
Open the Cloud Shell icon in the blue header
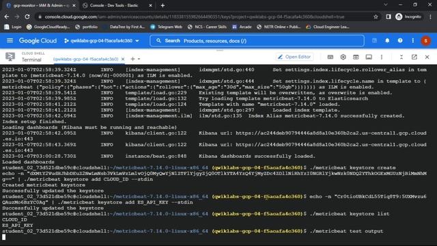click(x=374, y=41)
